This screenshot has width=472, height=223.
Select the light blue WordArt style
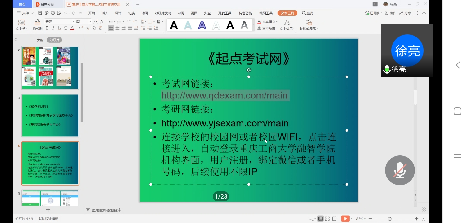pos(188,25)
